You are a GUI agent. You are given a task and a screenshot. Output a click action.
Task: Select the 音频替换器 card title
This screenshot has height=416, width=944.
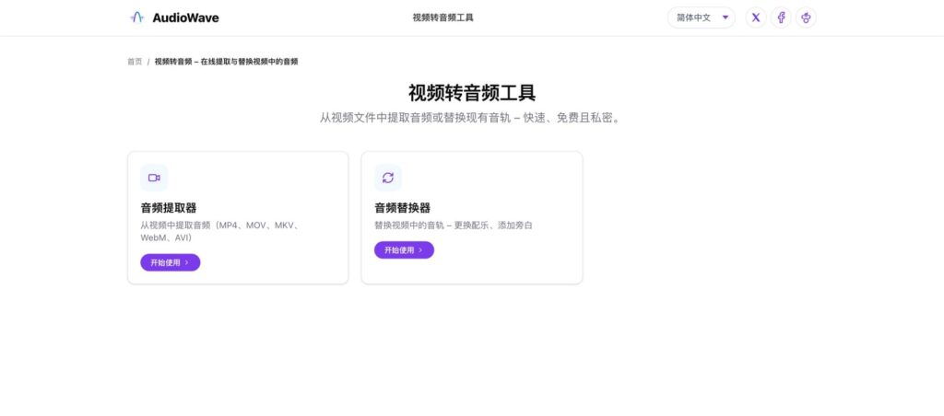[402, 208]
